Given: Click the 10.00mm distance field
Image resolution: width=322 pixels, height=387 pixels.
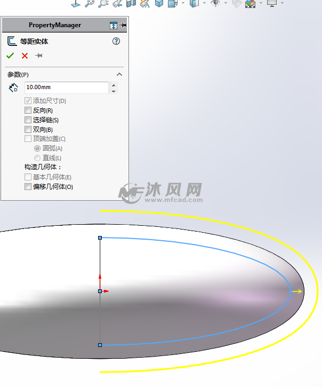Looking at the screenshot, I should (67, 88).
